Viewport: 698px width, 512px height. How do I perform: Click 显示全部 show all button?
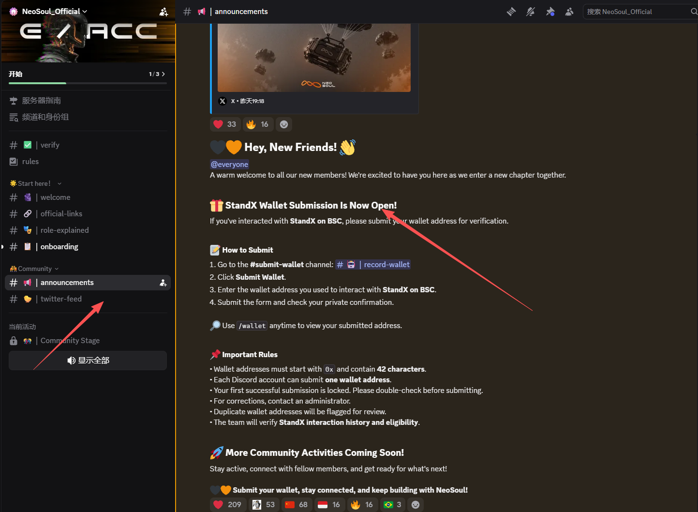(x=88, y=361)
